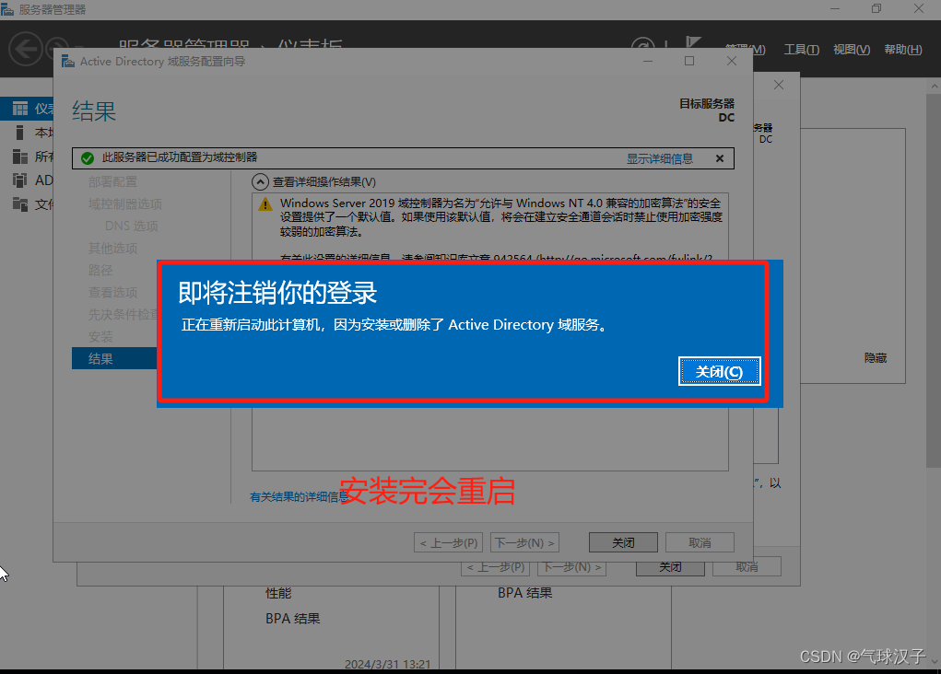Open the 管理(M) menu

[747, 49]
